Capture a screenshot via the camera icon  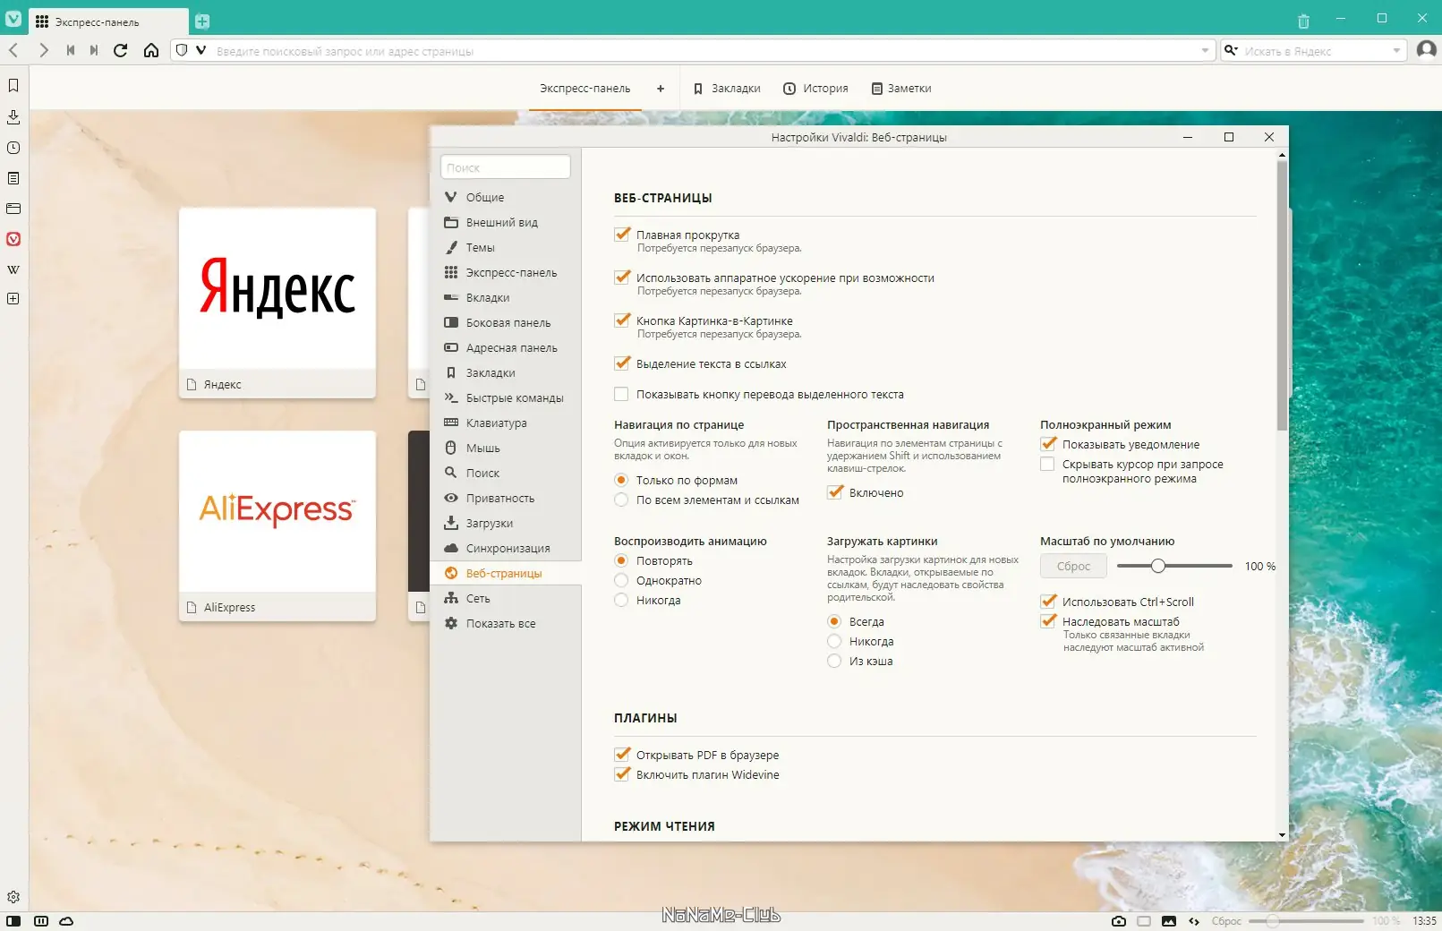[x=1118, y=920]
